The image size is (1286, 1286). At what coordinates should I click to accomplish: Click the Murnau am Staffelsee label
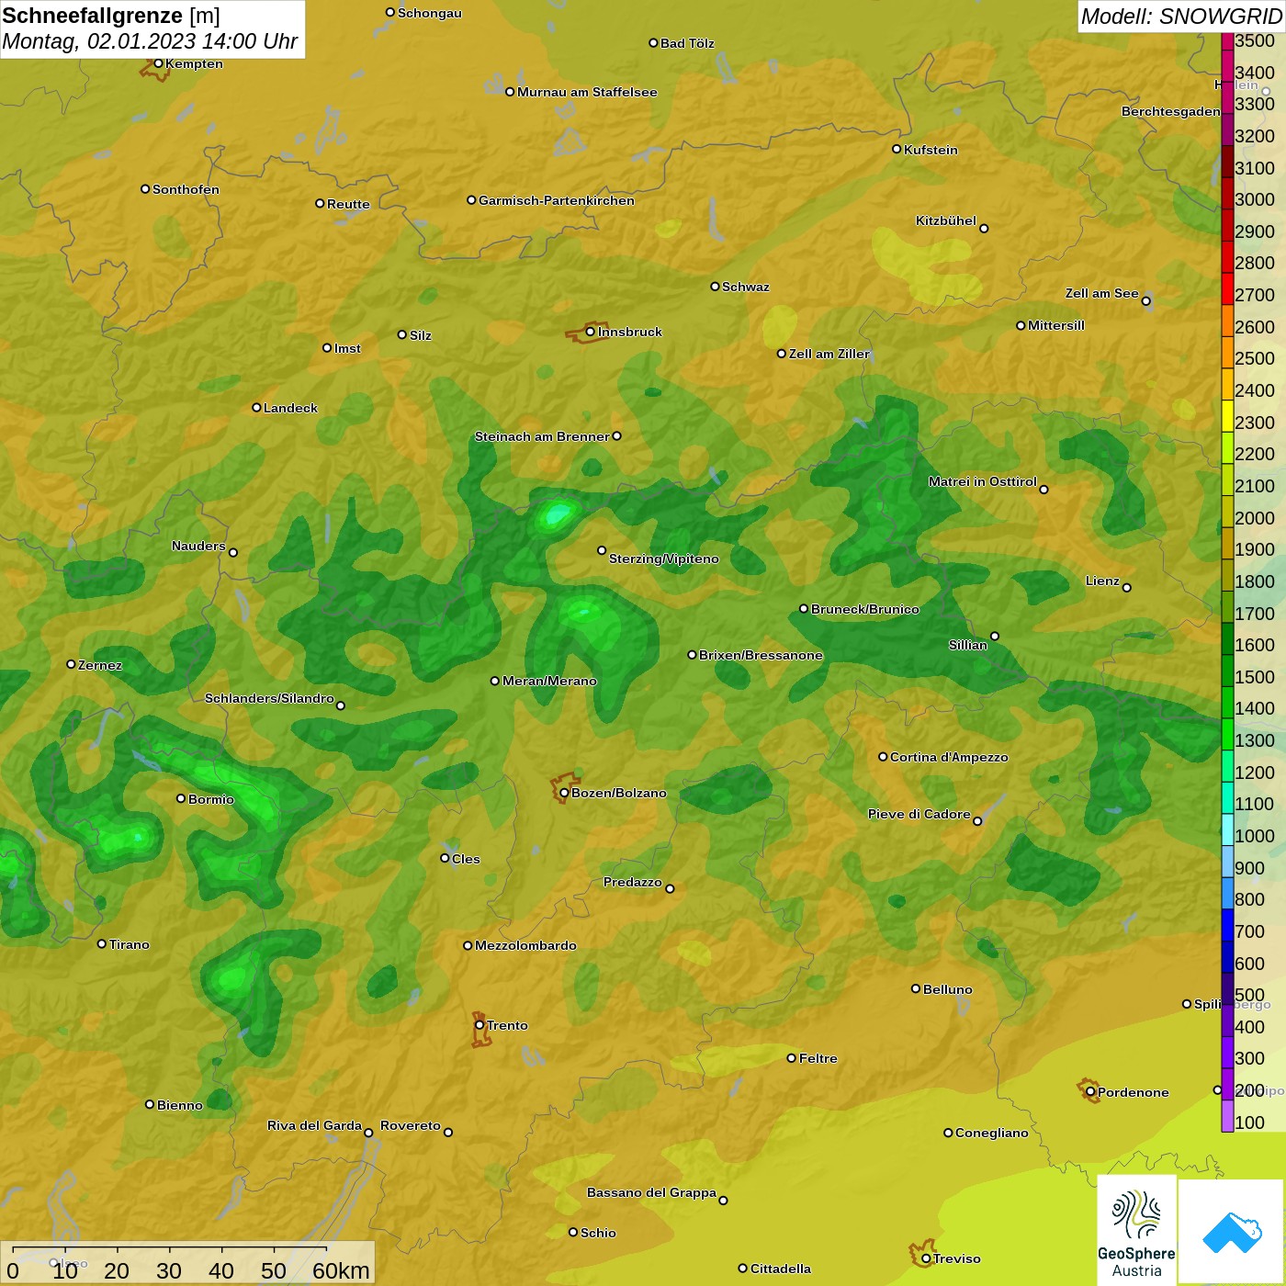pyautogui.click(x=587, y=92)
